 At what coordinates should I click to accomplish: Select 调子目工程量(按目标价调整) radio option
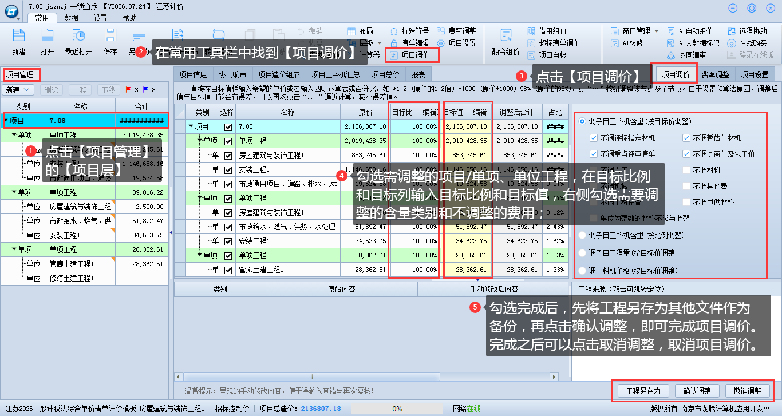(x=583, y=253)
